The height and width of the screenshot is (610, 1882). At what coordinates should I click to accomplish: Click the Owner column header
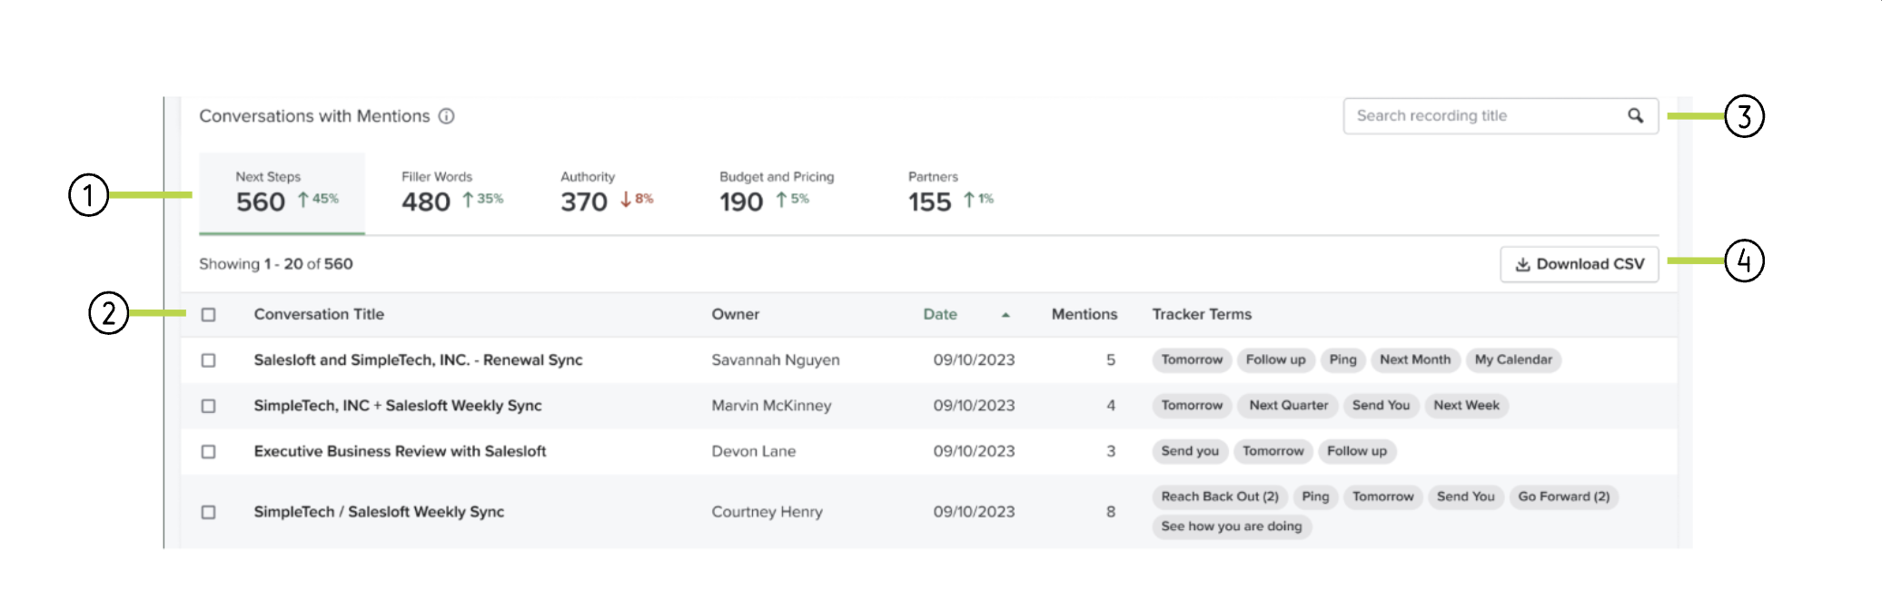(x=736, y=314)
